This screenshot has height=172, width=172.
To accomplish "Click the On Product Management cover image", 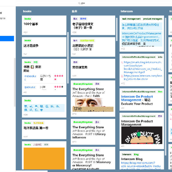I will pos(142,135).
